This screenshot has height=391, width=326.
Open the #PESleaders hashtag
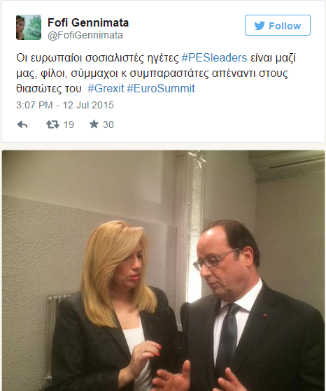215,58
